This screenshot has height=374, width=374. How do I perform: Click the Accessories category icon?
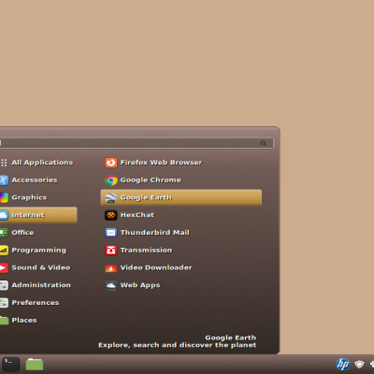[x=4, y=180]
